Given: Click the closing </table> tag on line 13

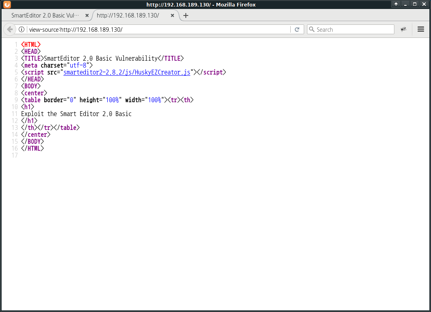Looking at the screenshot, I should pos(67,127).
